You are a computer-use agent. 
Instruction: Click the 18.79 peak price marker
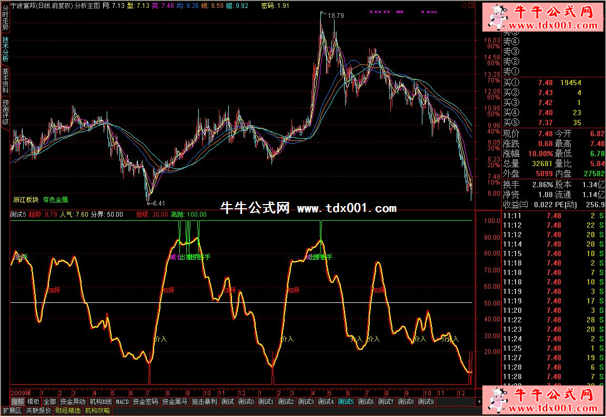(x=336, y=16)
